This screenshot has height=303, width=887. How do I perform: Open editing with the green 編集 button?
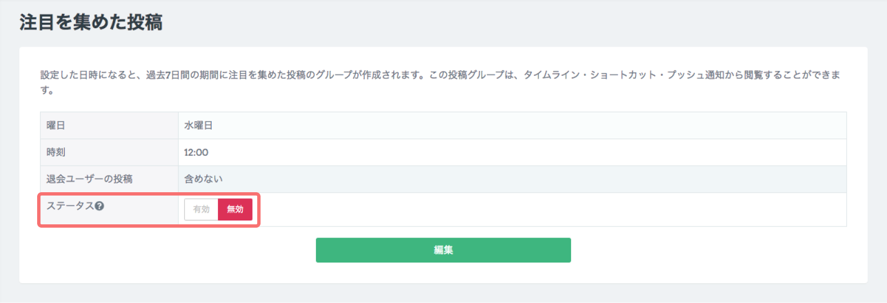[443, 250]
